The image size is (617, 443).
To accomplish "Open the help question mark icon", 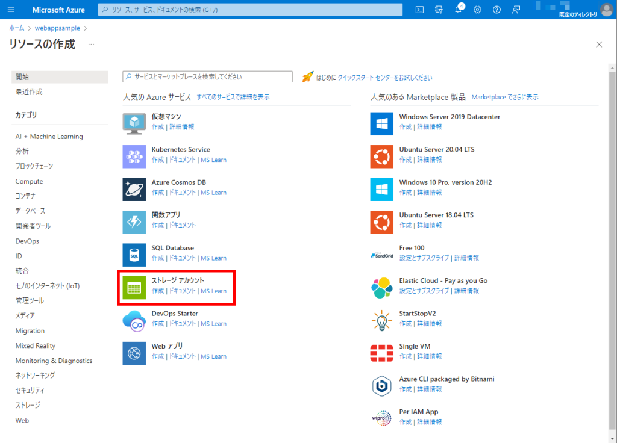I will [x=496, y=10].
